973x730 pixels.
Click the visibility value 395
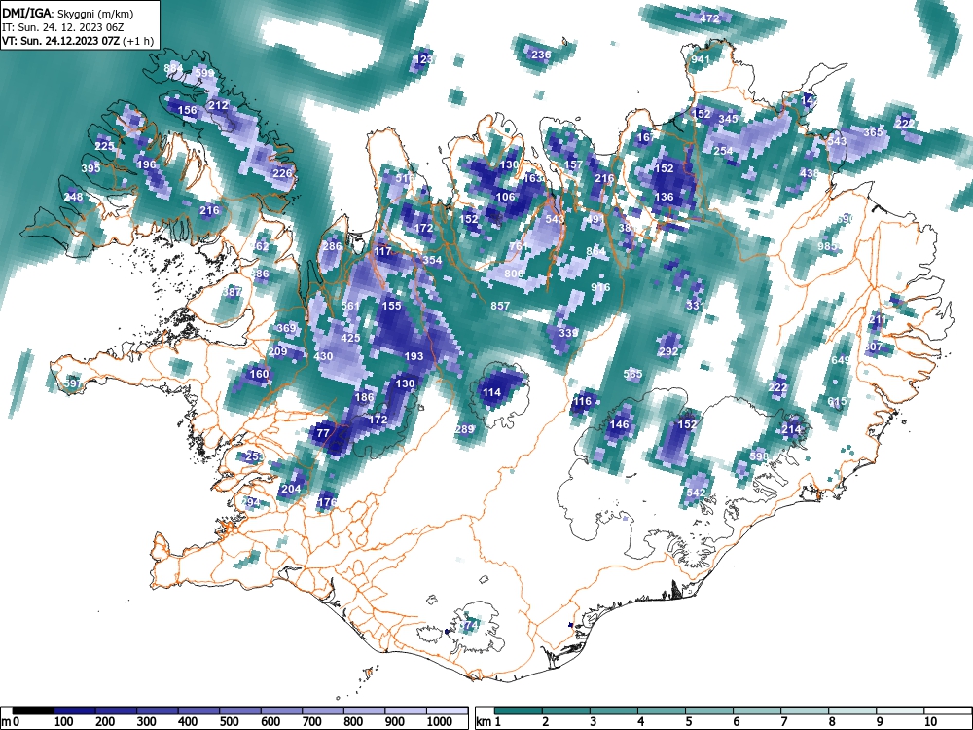pos(90,168)
